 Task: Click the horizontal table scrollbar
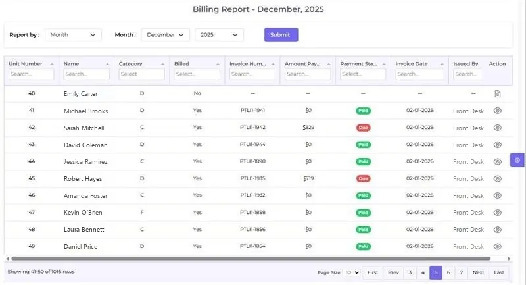click(251, 259)
